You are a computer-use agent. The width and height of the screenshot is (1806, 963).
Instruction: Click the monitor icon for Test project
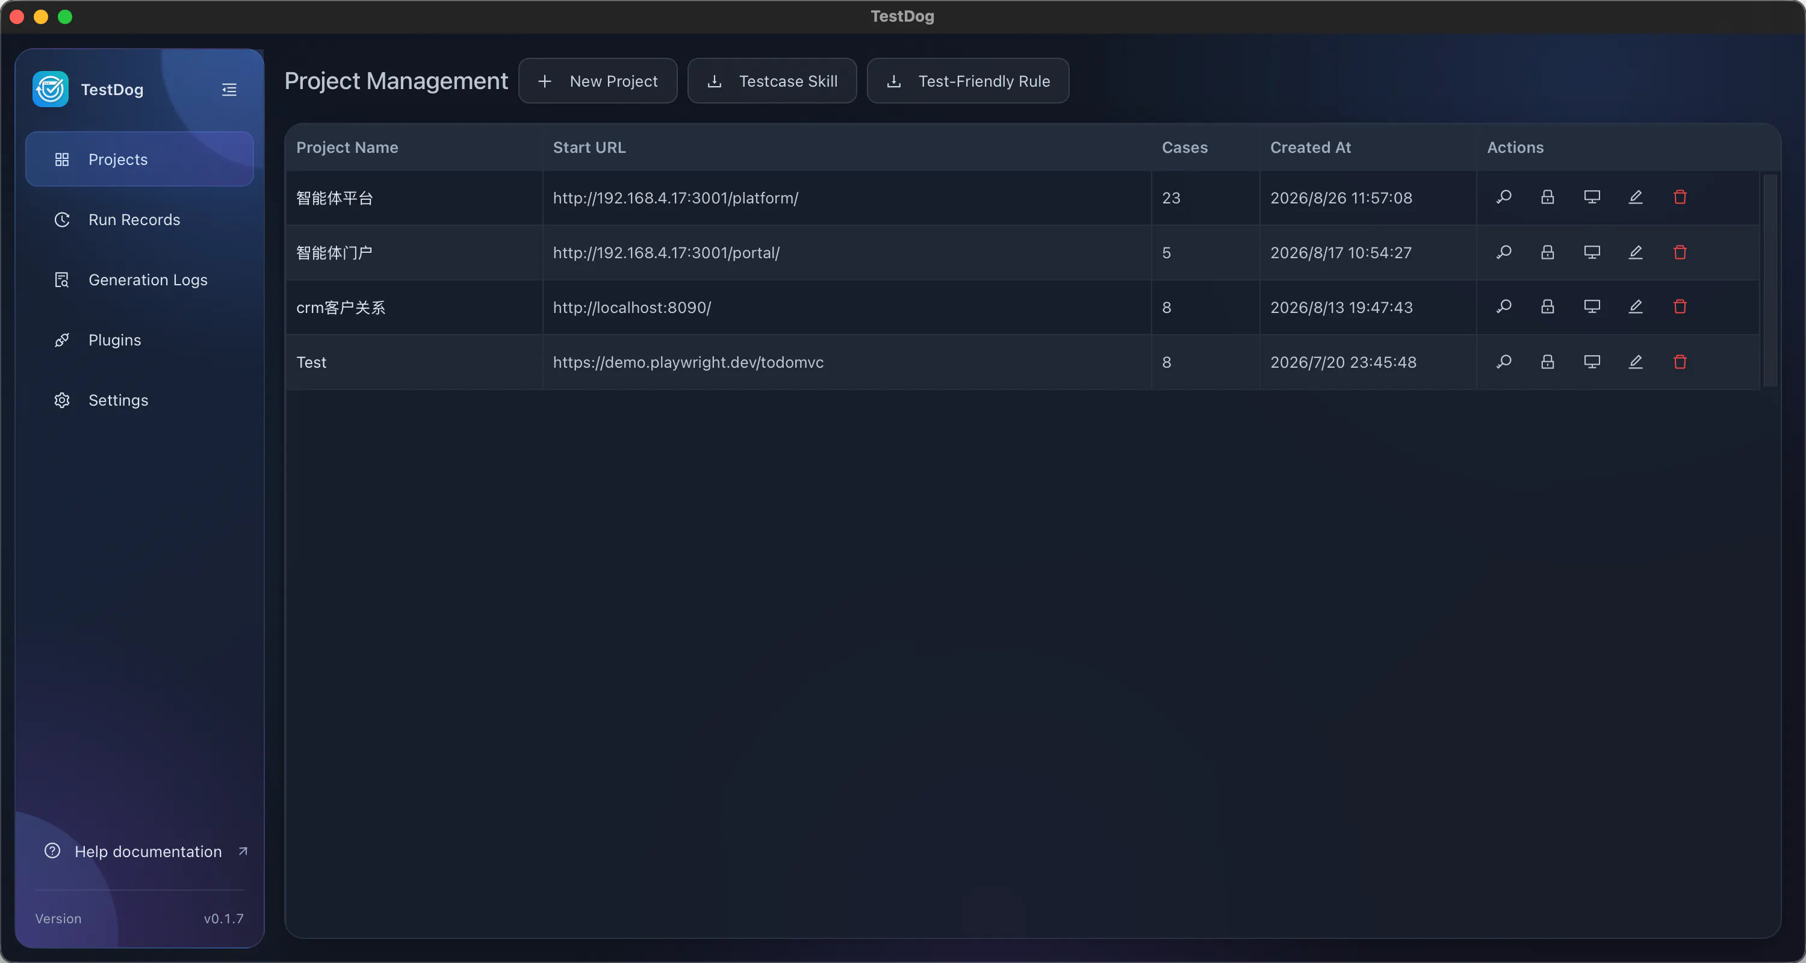1592,362
